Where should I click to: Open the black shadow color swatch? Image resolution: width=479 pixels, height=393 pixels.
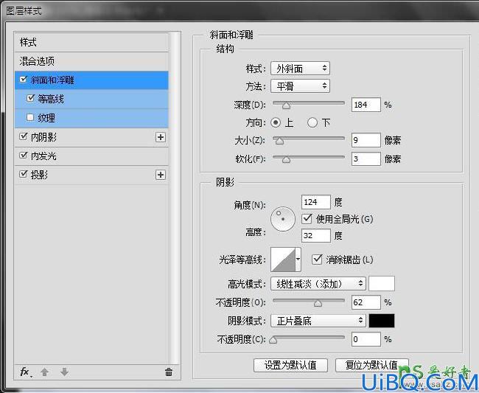pyautogui.click(x=382, y=321)
